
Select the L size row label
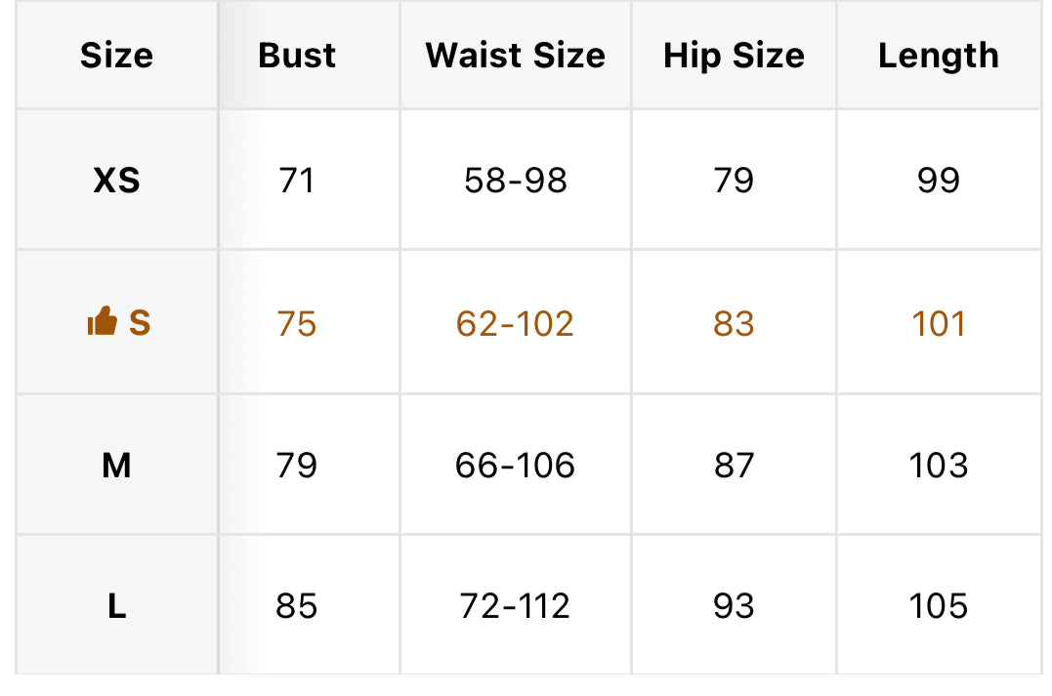(x=117, y=606)
